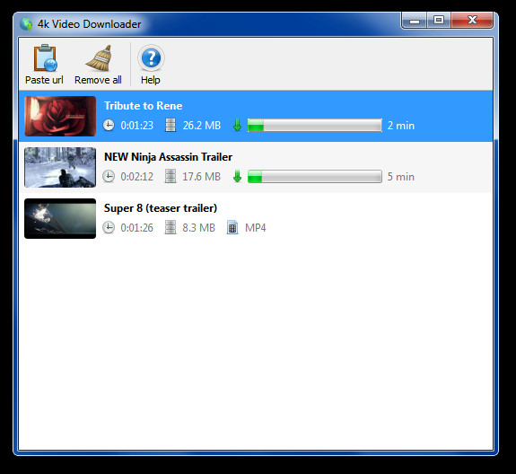Click the Remove all broom icon

pyautogui.click(x=99, y=58)
